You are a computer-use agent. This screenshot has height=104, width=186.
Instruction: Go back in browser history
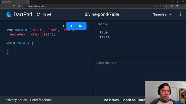point(3,6)
